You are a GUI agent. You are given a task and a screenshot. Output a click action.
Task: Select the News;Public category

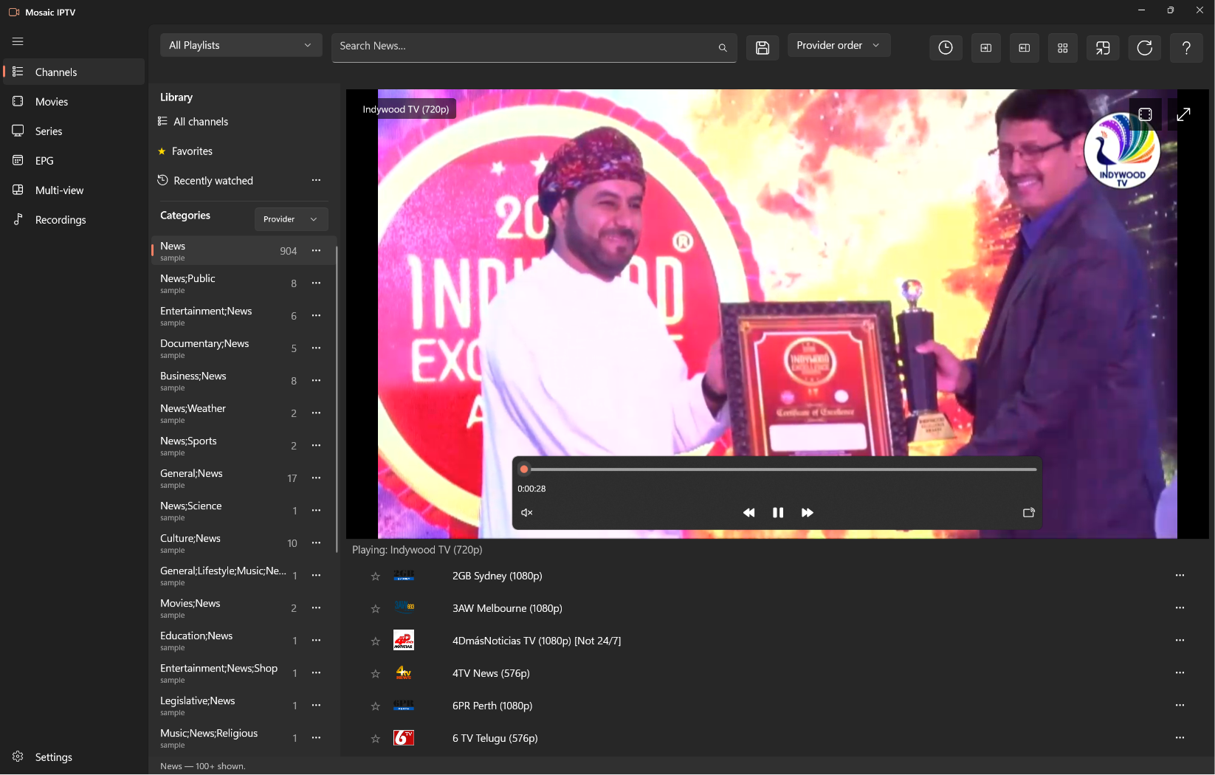pos(243,283)
